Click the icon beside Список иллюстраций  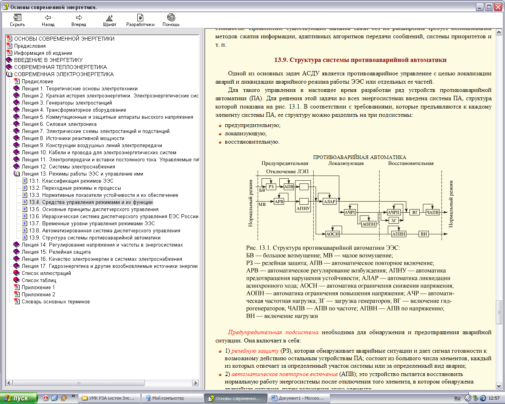(x=17, y=273)
